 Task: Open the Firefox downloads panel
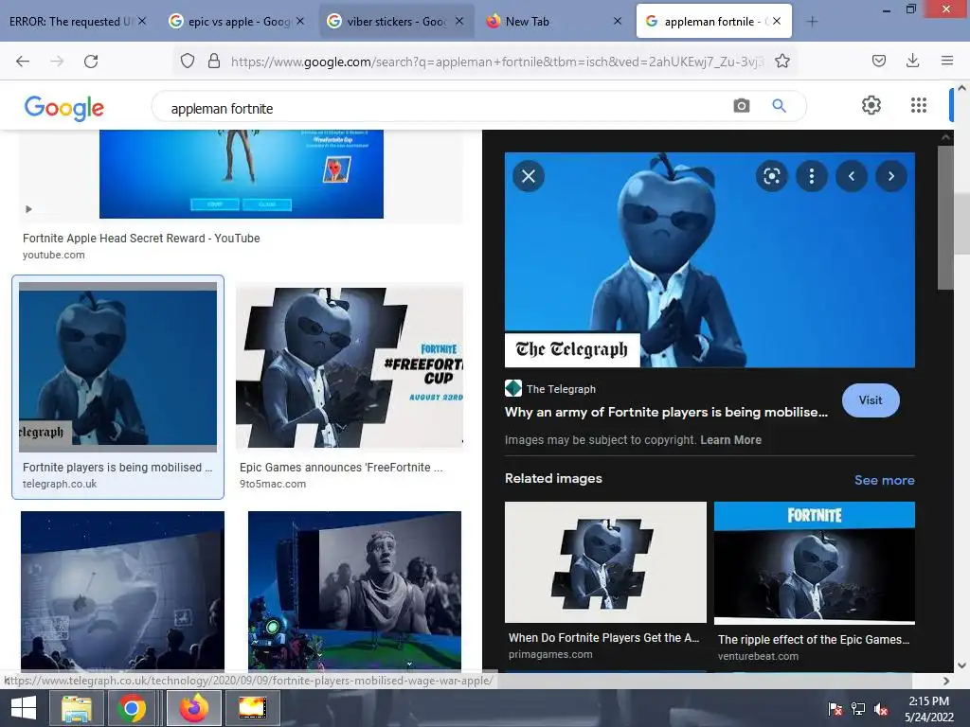[x=912, y=61]
